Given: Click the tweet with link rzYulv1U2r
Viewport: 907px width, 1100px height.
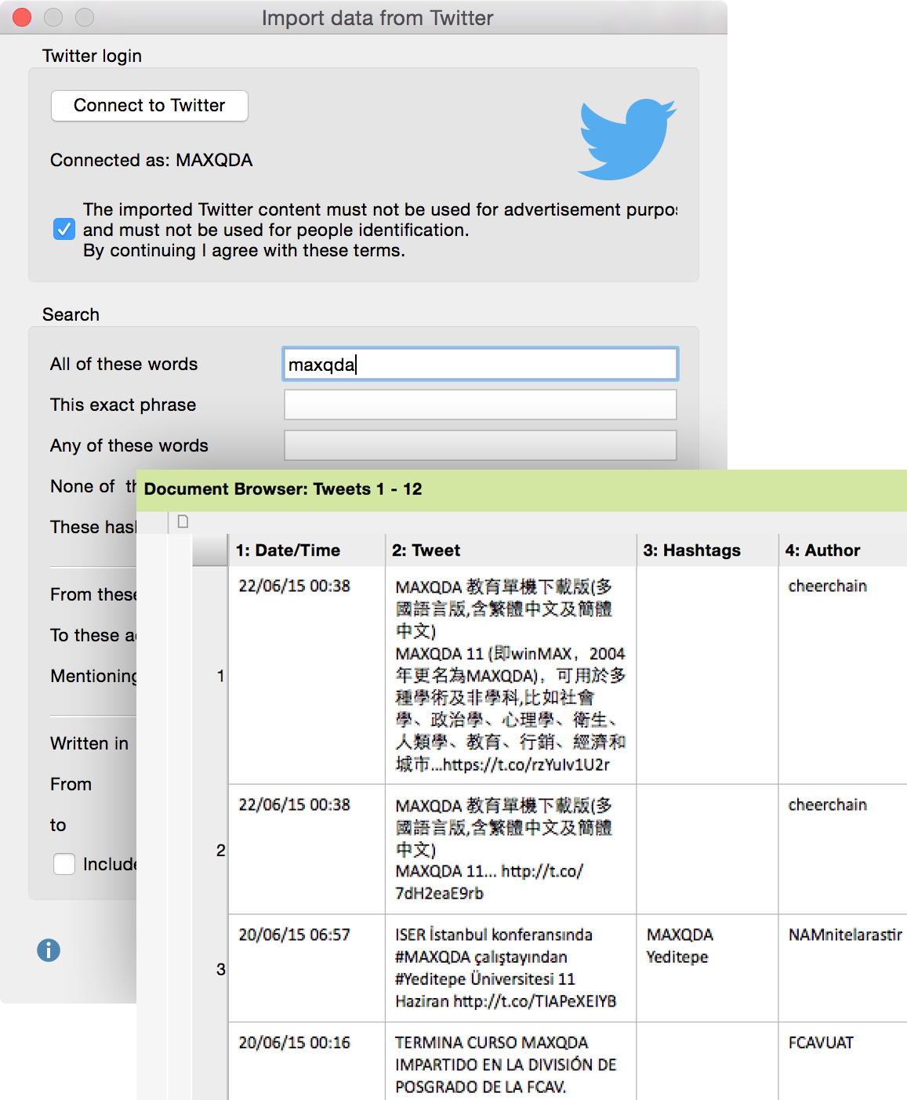Looking at the screenshot, I should pyautogui.click(x=510, y=675).
